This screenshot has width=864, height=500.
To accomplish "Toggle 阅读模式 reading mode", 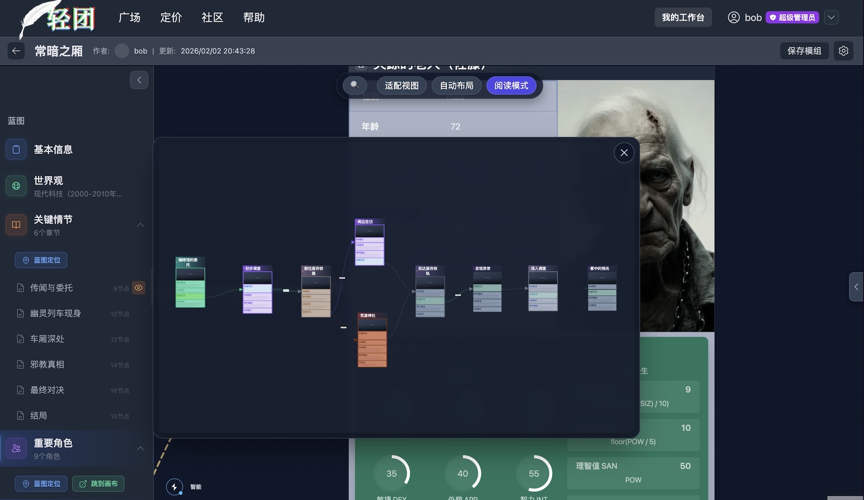I will 511,85.
